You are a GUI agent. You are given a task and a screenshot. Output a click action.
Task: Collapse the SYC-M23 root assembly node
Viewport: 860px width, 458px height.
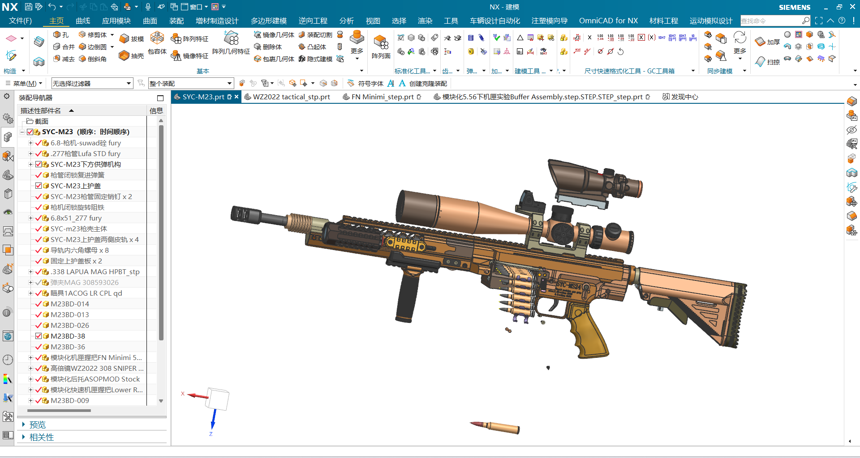click(x=22, y=132)
